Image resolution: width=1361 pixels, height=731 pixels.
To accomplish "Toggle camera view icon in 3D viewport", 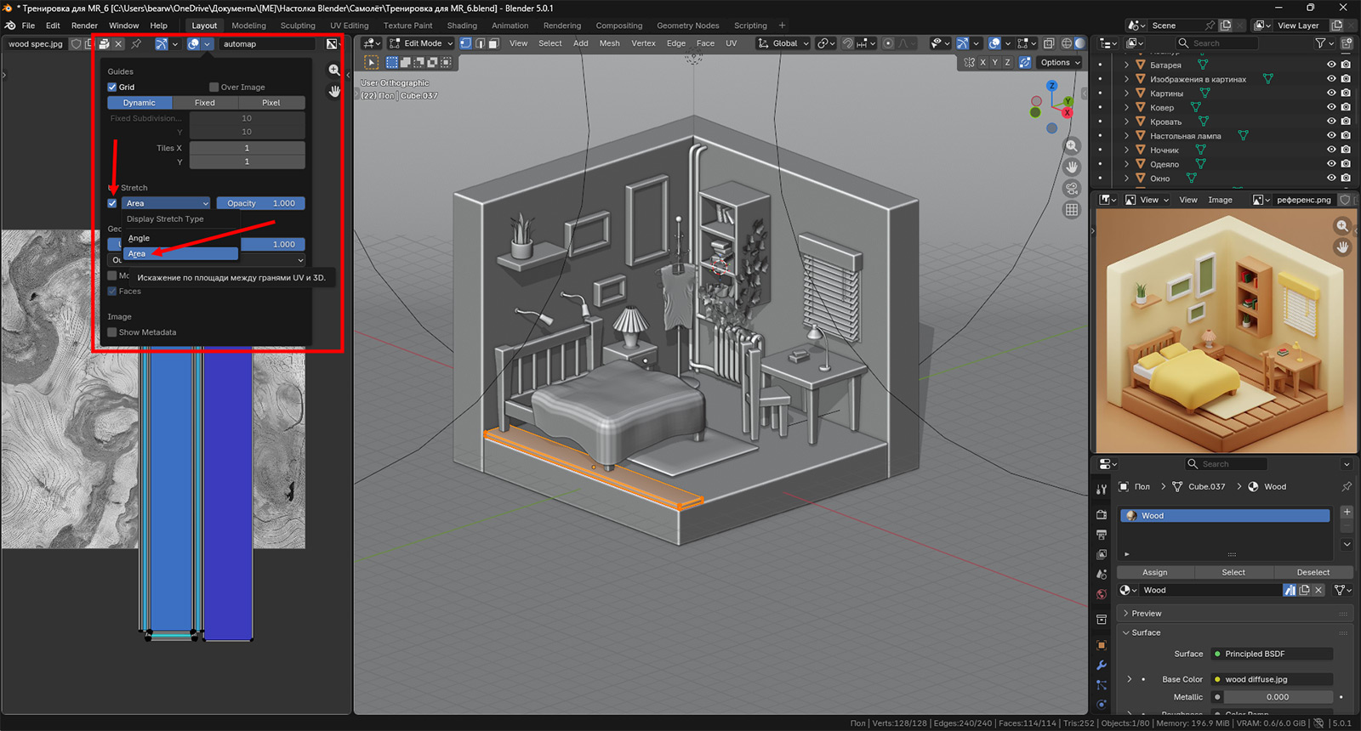I will [x=1072, y=189].
